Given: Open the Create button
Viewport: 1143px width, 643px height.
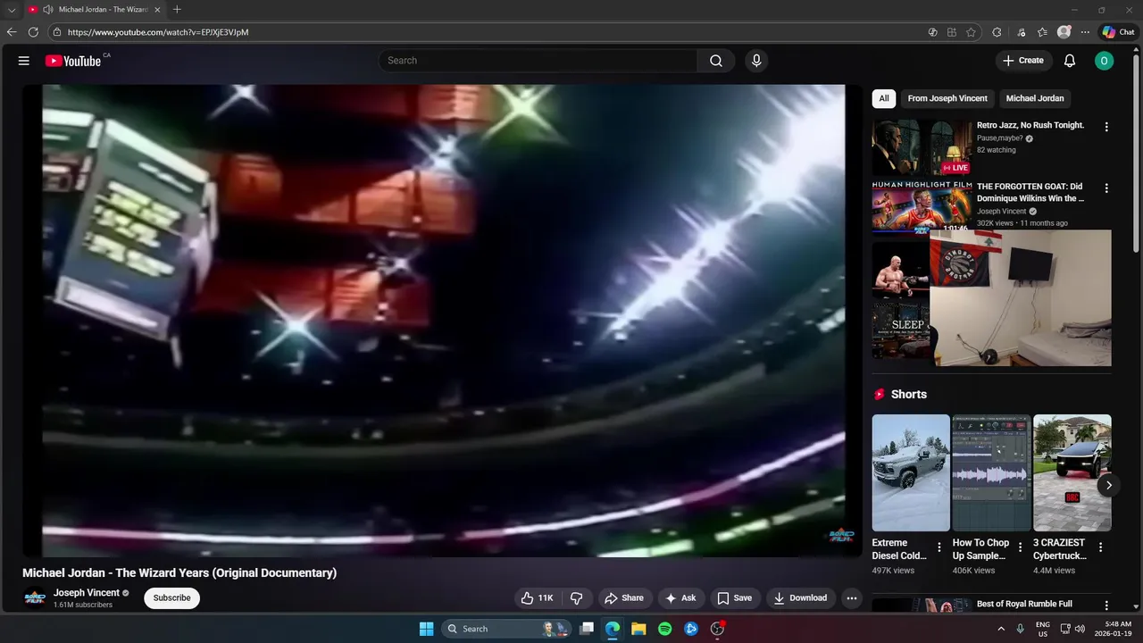Looking at the screenshot, I should (x=1023, y=61).
